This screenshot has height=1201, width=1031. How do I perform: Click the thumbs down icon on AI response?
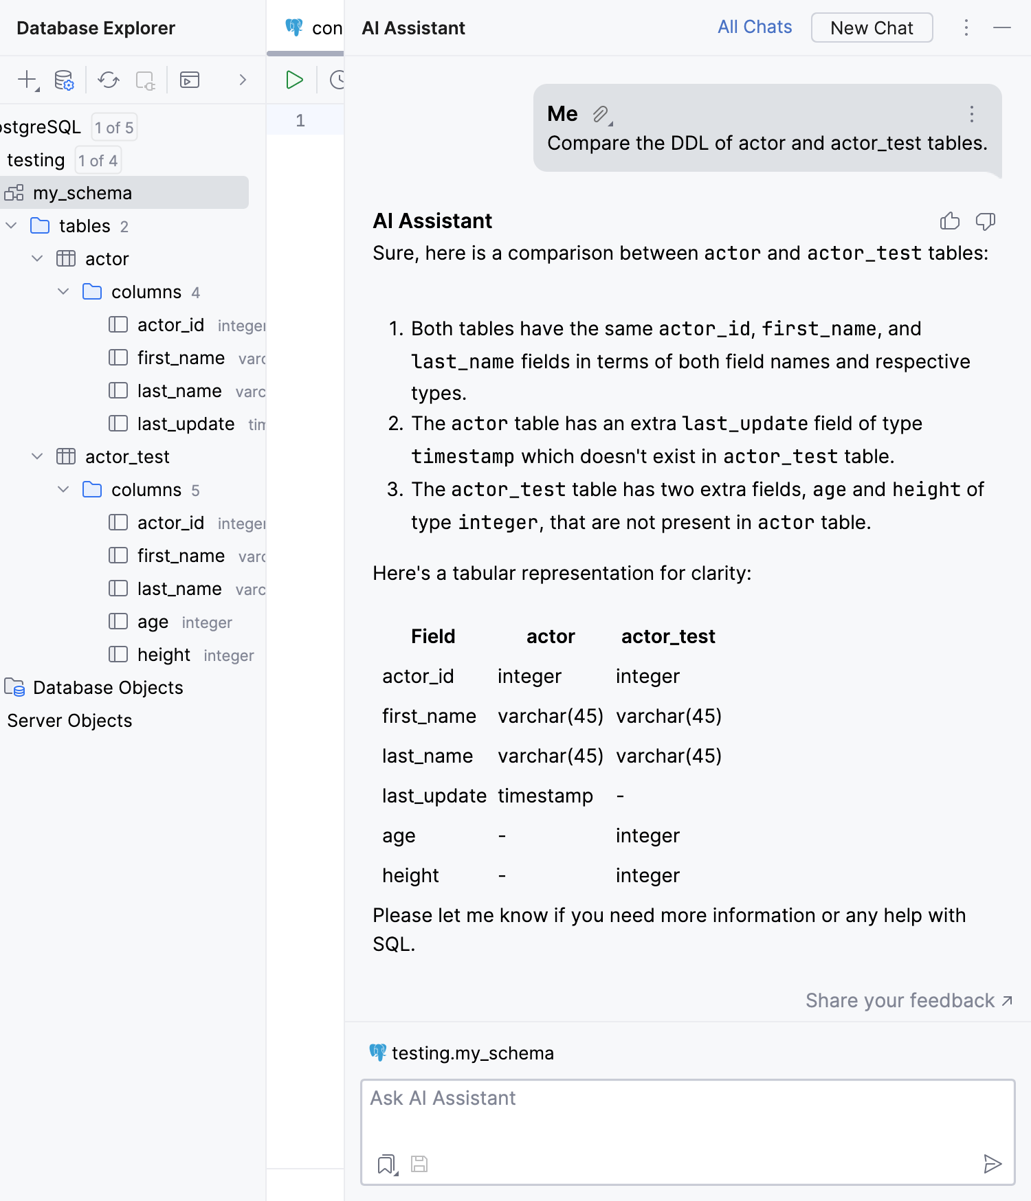pos(985,221)
